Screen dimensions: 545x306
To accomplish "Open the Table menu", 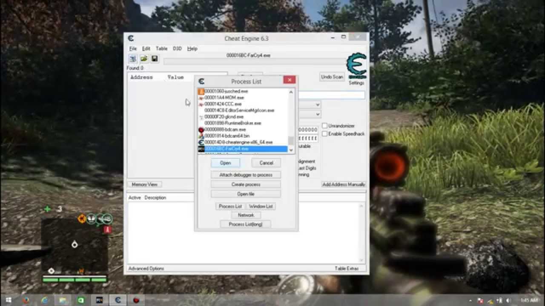I will (161, 48).
